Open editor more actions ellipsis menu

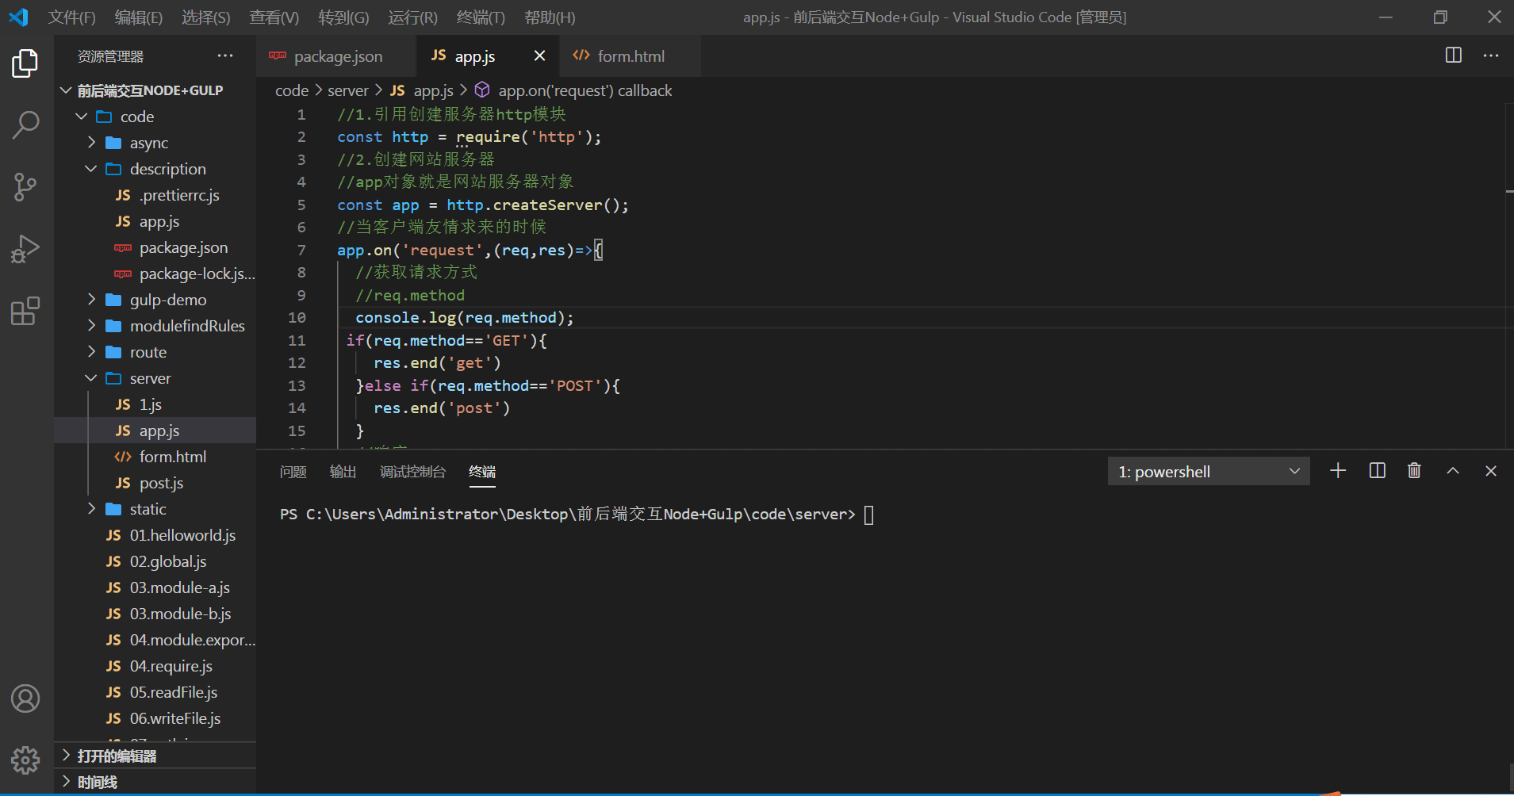1491,55
